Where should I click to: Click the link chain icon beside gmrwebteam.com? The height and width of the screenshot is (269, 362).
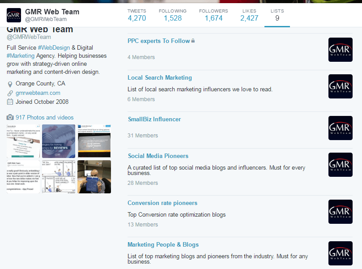click(10, 93)
